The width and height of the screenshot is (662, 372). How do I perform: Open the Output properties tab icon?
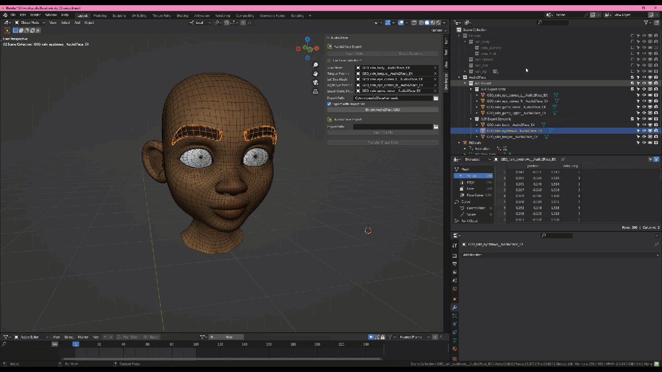tap(455, 264)
